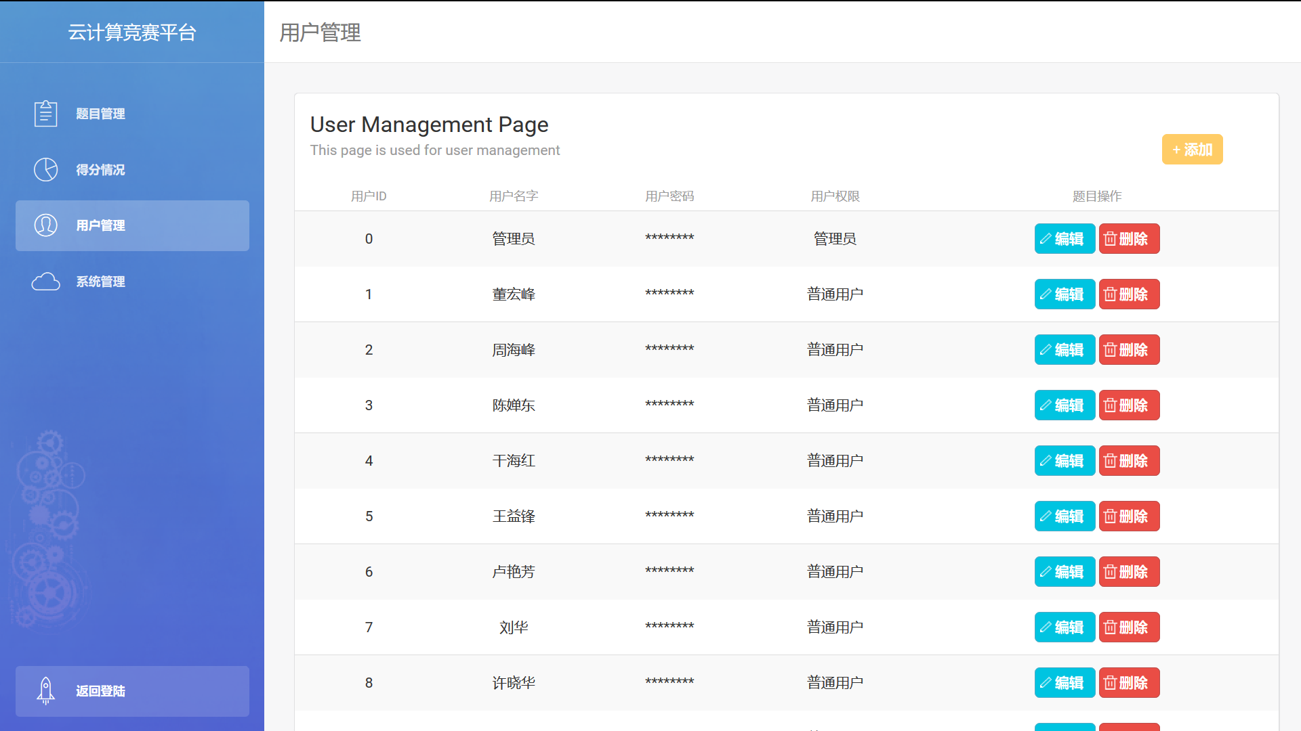Click the 用户名字 column header
Viewport: 1301px width, 731px height.
click(x=514, y=196)
